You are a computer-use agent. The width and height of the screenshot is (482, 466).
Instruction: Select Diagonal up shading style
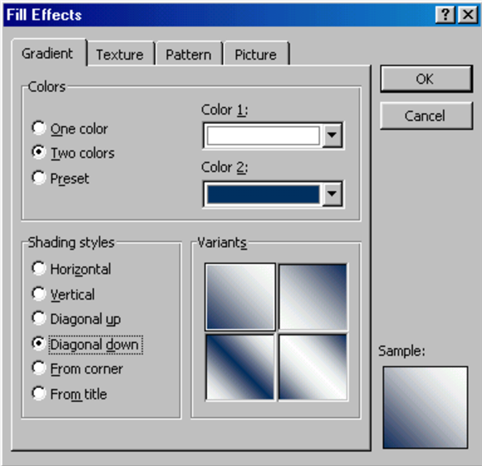click(x=39, y=319)
